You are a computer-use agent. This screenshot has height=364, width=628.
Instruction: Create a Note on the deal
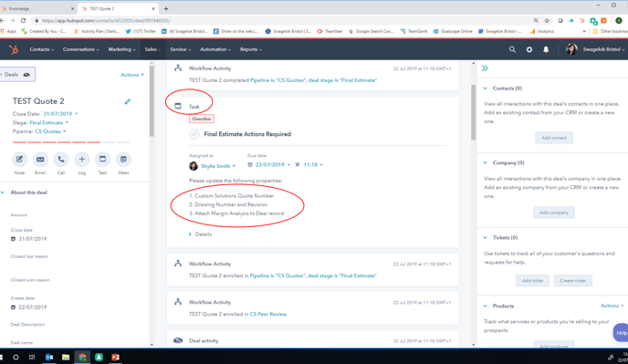[19, 160]
